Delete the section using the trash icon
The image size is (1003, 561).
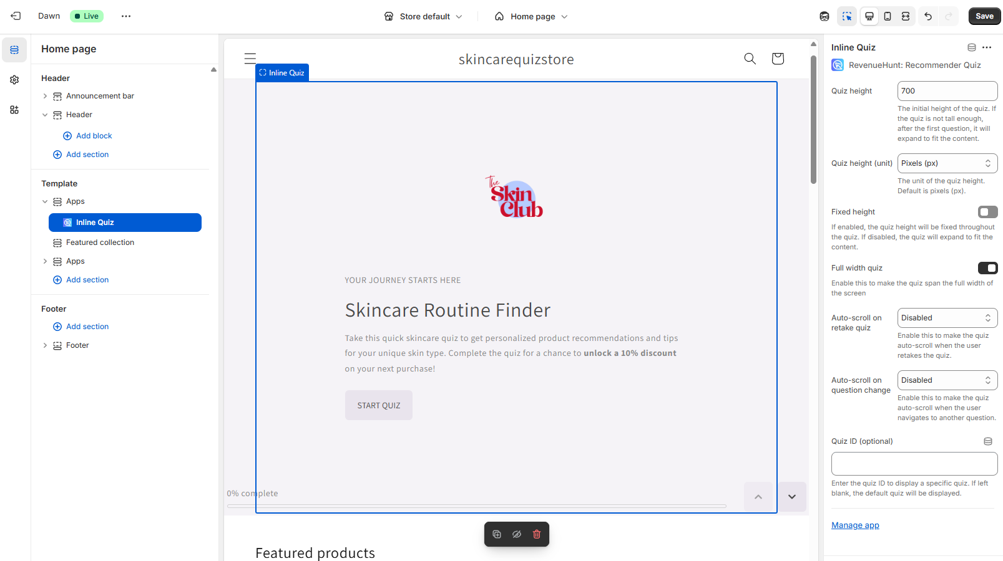[x=537, y=534]
